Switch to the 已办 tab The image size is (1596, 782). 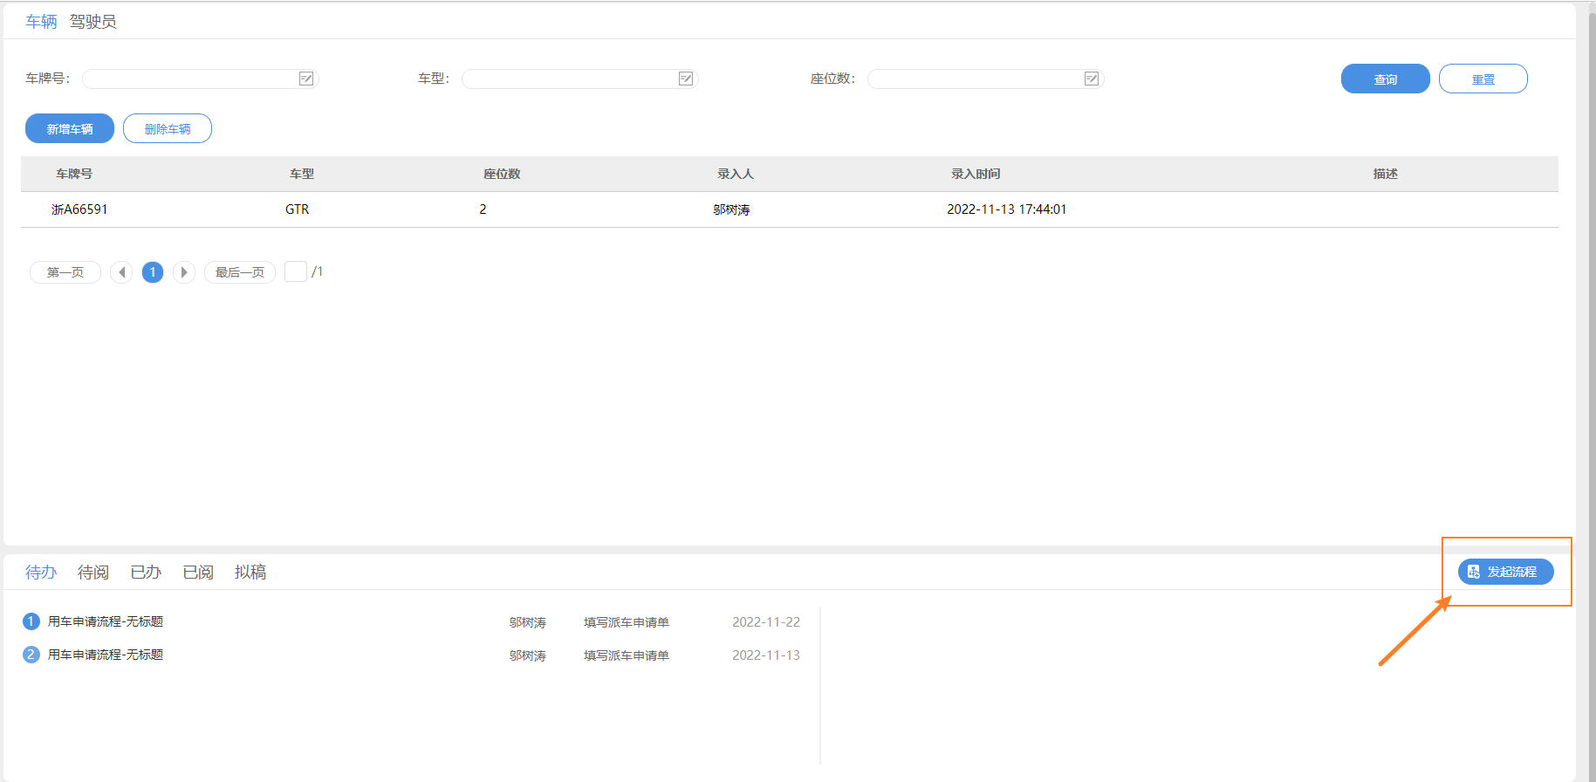coord(146,572)
